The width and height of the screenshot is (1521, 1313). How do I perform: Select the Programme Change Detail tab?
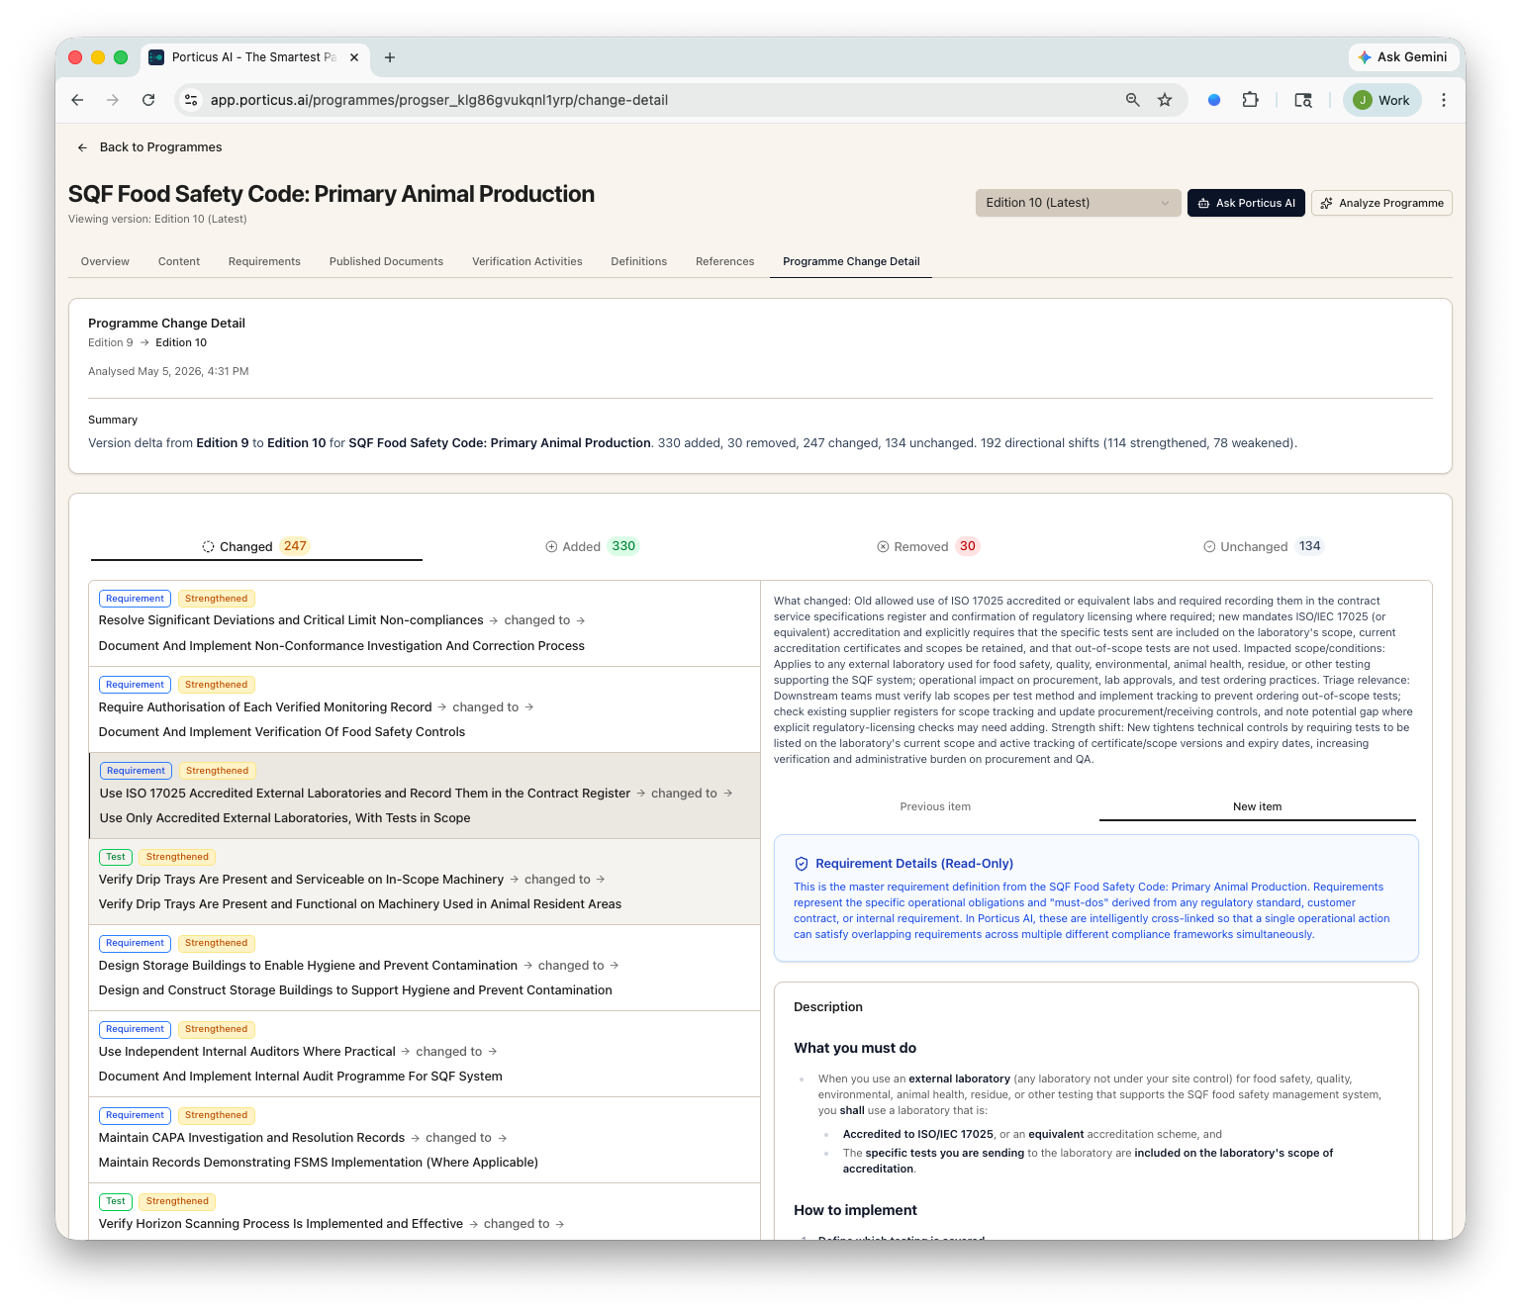tap(851, 262)
